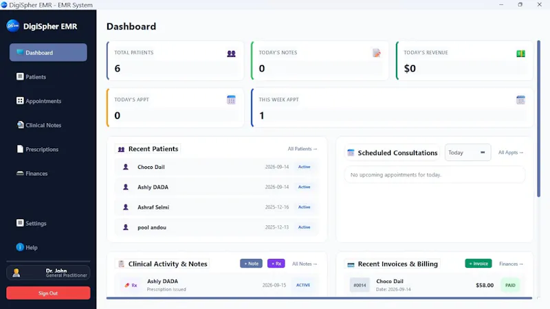Open the Total Patients stat card
This screenshot has height=309, width=550.
point(175,60)
